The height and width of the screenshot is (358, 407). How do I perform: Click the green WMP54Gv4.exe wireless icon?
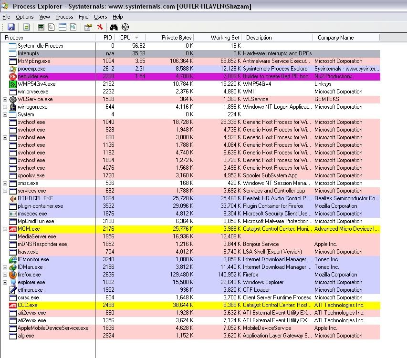pyautogui.click(x=13, y=84)
